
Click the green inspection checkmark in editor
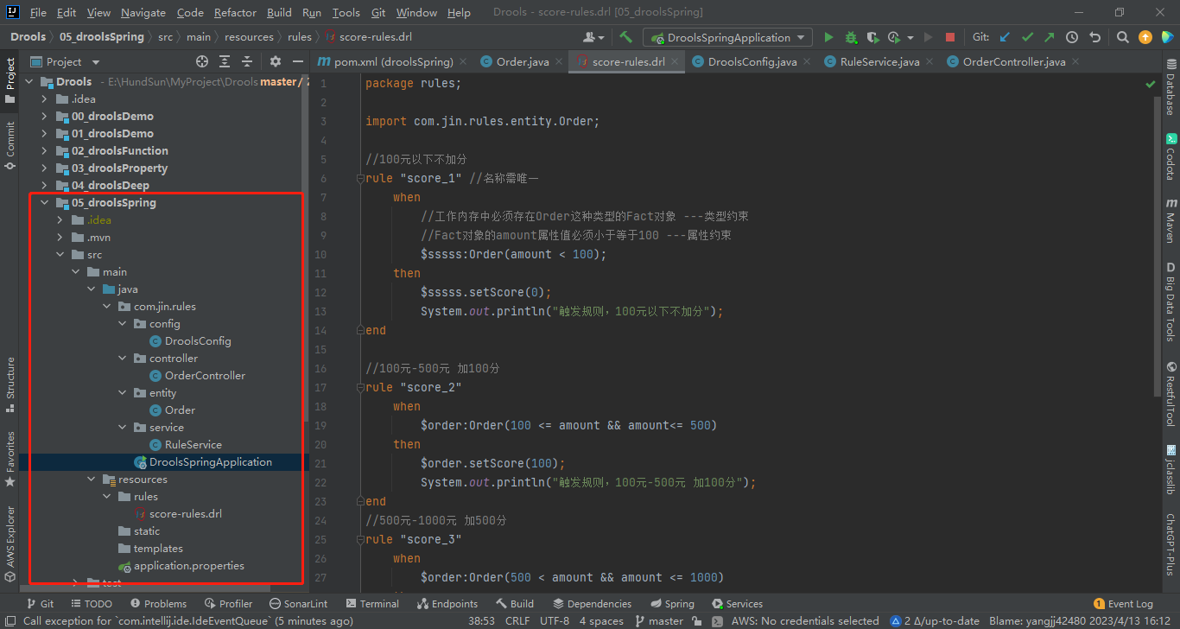(x=1150, y=84)
